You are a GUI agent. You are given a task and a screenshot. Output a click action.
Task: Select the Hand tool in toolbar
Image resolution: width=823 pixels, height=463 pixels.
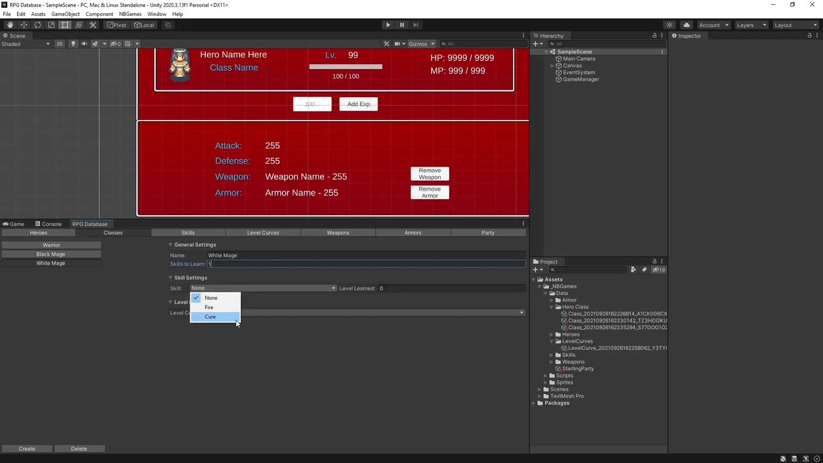pos(10,25)
